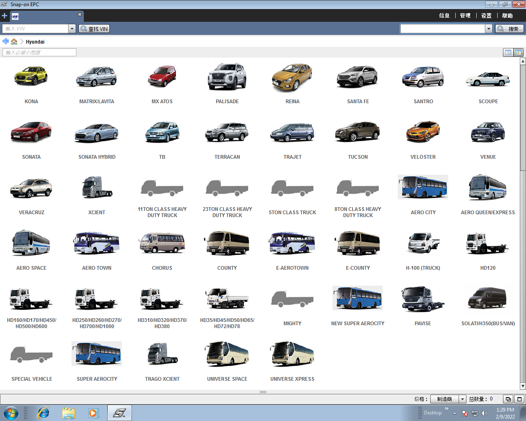Click the top-right search text box
Screen dimensions: 526x421
pos(443,29)
